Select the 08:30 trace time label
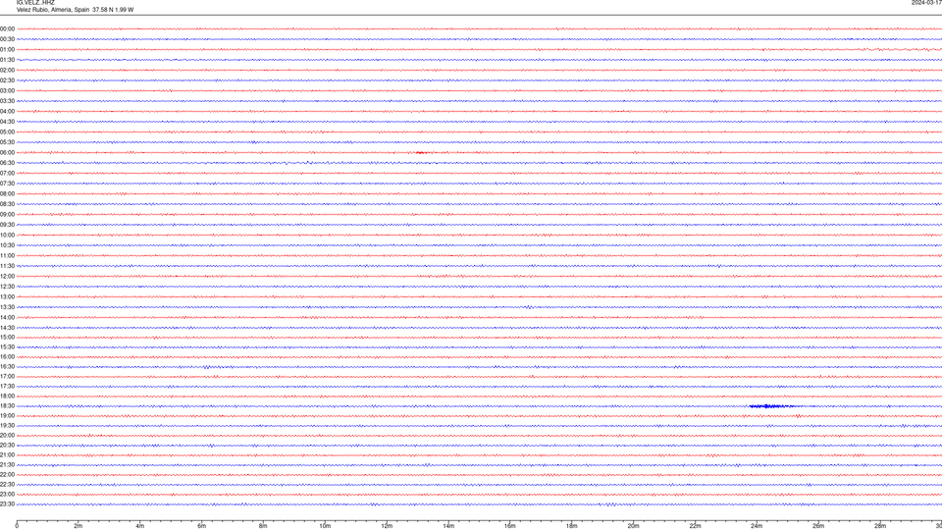The height and width of the screenshot is (530, 942). click(x=7, y=204)
